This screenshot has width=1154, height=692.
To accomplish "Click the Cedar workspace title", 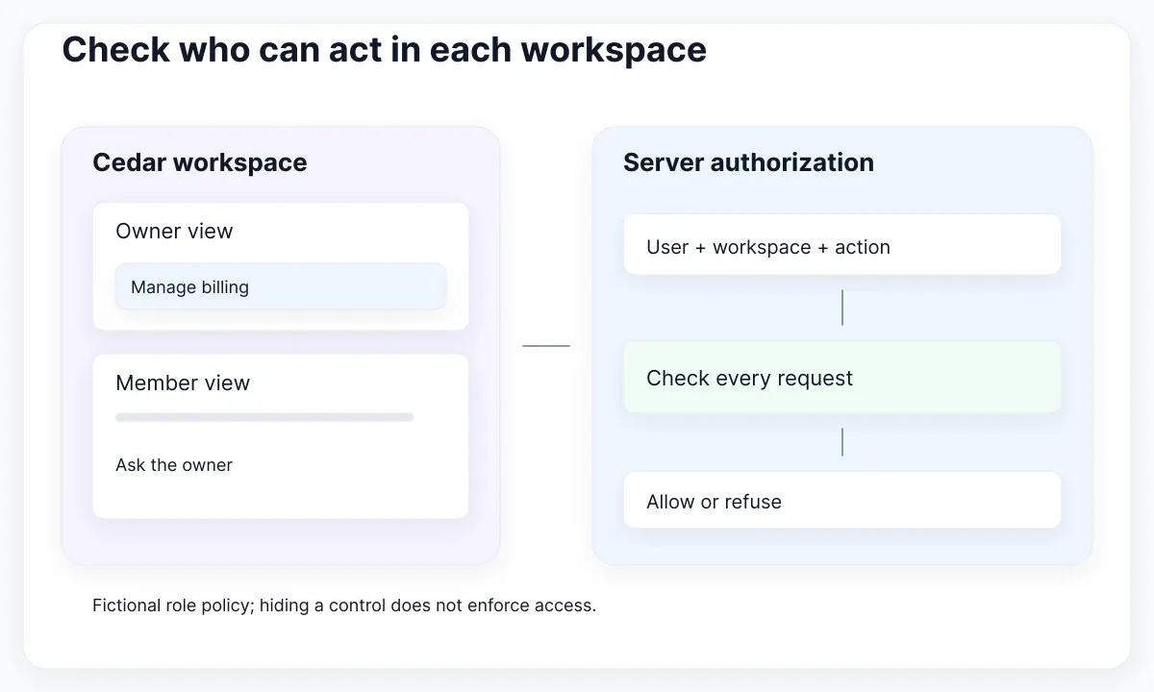I will tap(200, 162).
